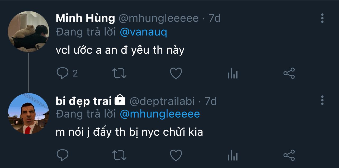View analytics of Minh Hùng's tweet

[x=233, y=74]
